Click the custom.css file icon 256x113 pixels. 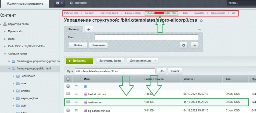tap(85, 102)
